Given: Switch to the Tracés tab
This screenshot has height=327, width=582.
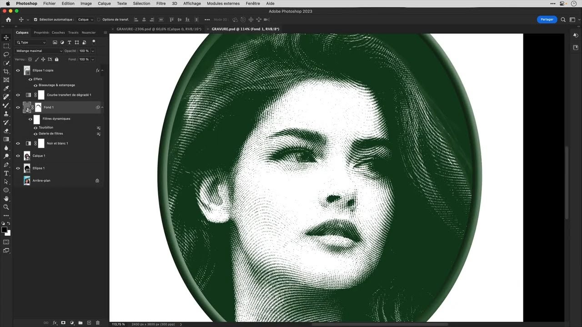Looking at the screenshot, I should coord(73,33).
